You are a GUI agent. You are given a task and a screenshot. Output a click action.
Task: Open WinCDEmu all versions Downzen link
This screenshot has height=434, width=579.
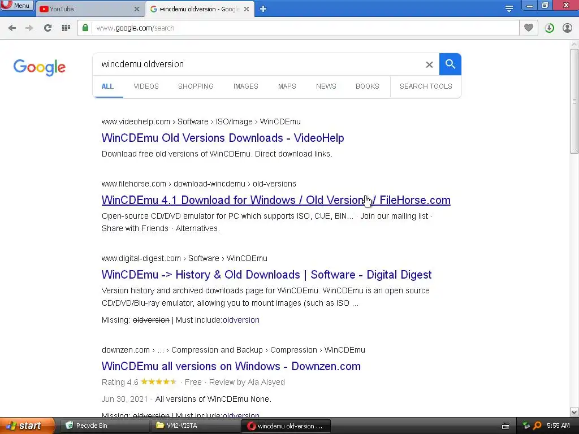231,366
